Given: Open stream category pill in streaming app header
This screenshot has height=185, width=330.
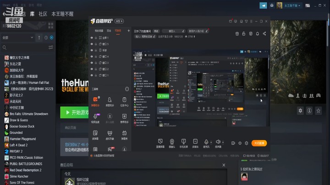Looking at the screenshot, I should [x=119, y=21].
